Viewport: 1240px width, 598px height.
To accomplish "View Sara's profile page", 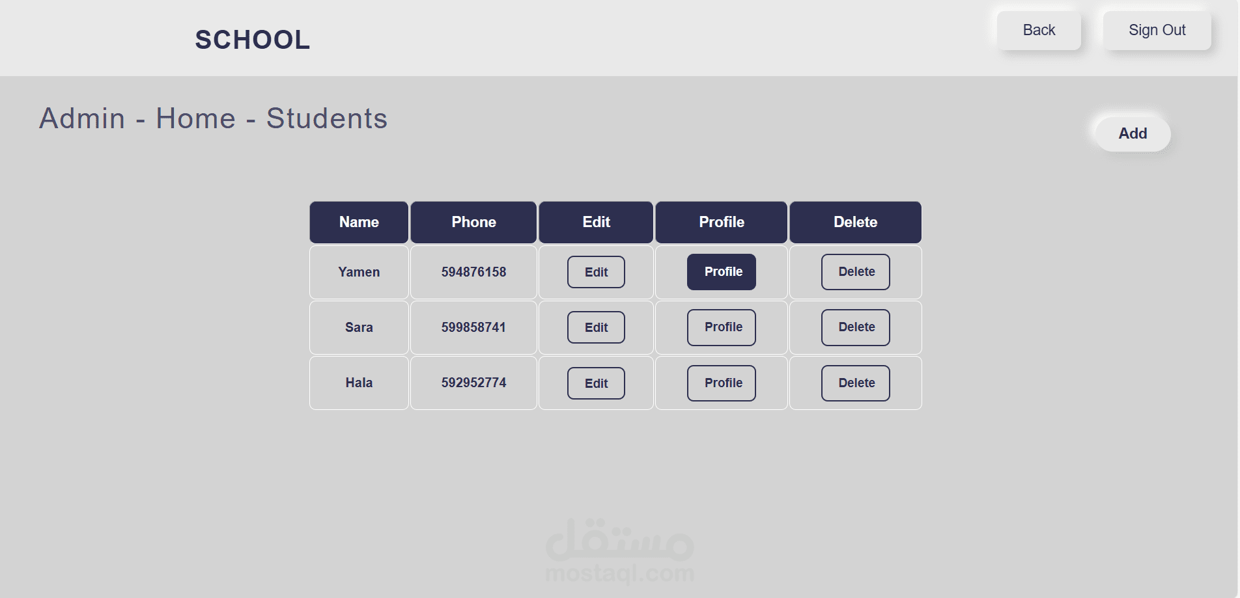I will coord(721,327).
